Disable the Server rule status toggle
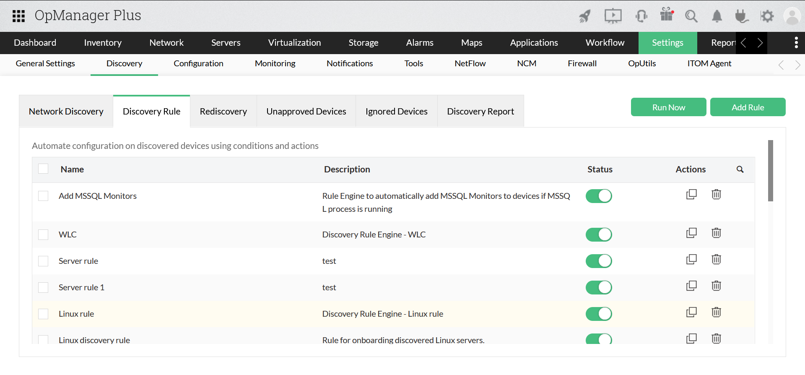The image size is (805, 375). (599, 261)
